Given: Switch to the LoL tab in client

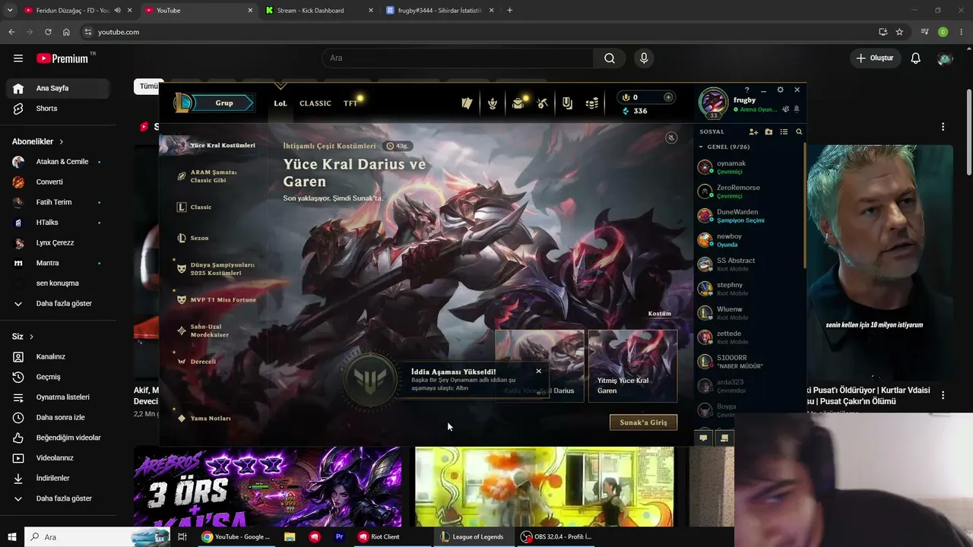Looking at the screenshot, I should (x=280, y=103).
